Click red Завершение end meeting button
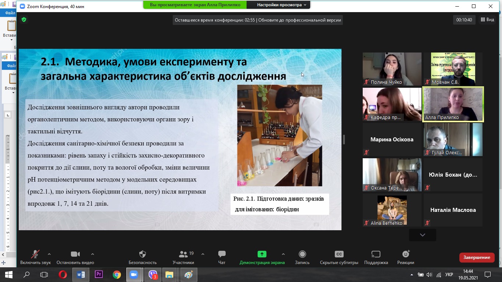The width and height of the screenshot is (502, 282). (477, 257)
